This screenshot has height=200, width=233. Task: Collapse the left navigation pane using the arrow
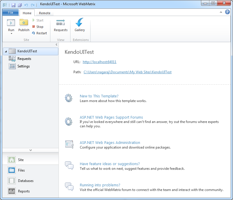point(56,44)
